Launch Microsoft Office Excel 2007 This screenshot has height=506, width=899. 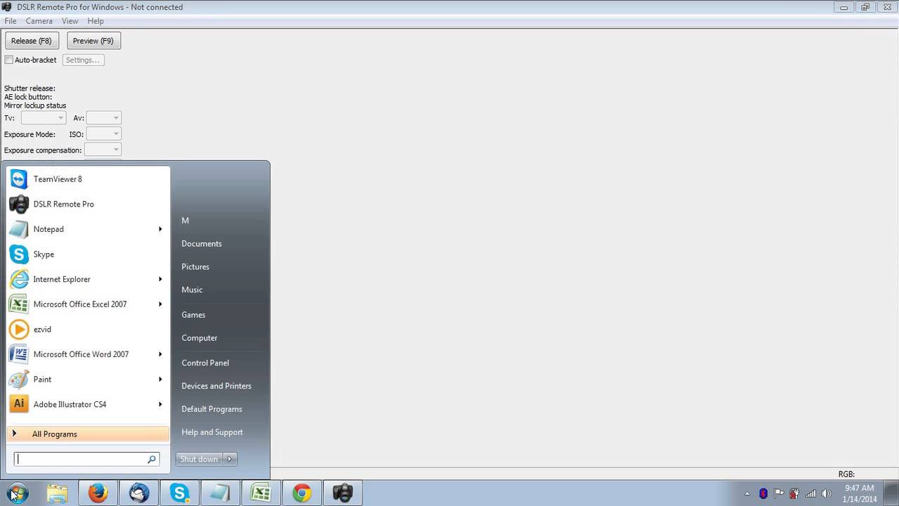click(x=88, y=304)
